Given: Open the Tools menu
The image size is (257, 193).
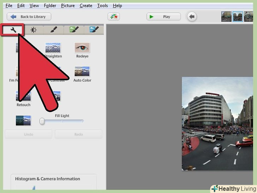Looking at the screenshot, I should [x=102, y=6].
